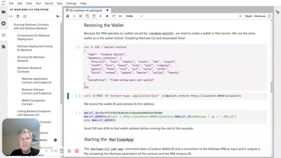
Task: Open the tag dropdown in contents panel
Action: click(58, 17)
